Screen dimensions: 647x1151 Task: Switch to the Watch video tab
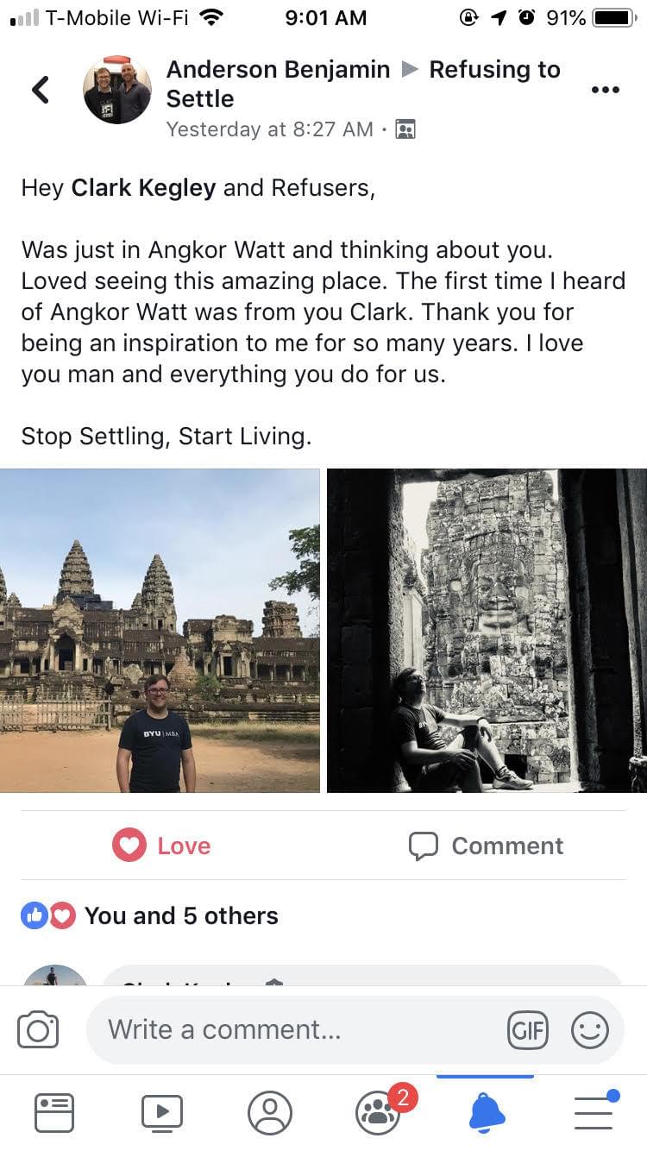[162, 1113]
